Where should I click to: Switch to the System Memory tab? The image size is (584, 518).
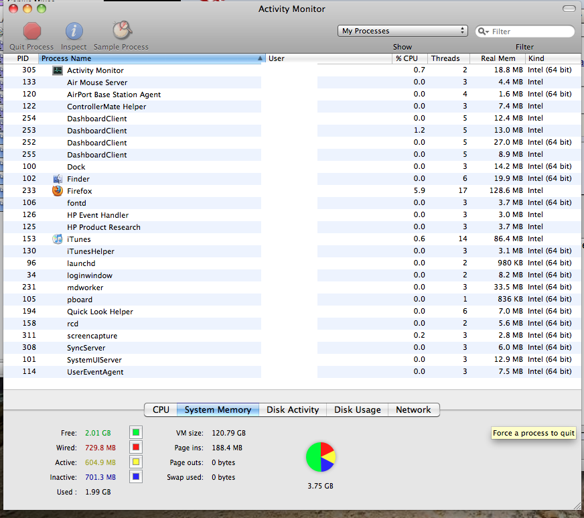[x=218, y=410]
